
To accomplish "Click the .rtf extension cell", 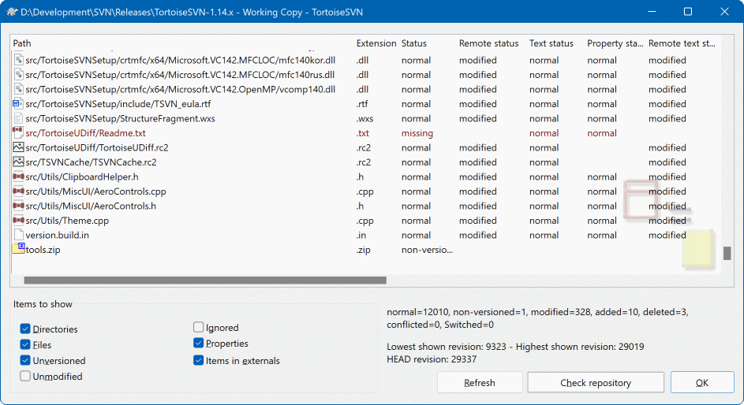I will tap(362, 104).
